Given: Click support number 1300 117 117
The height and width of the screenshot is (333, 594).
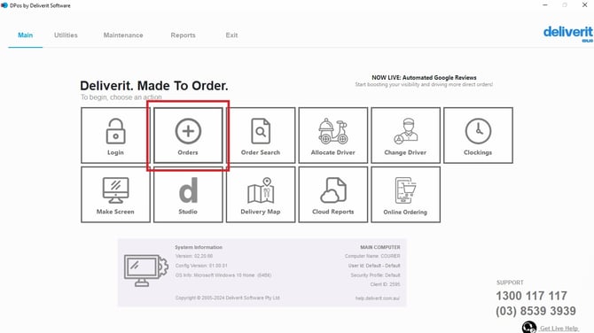Looking at the screenshot, I should click(531, 296).
